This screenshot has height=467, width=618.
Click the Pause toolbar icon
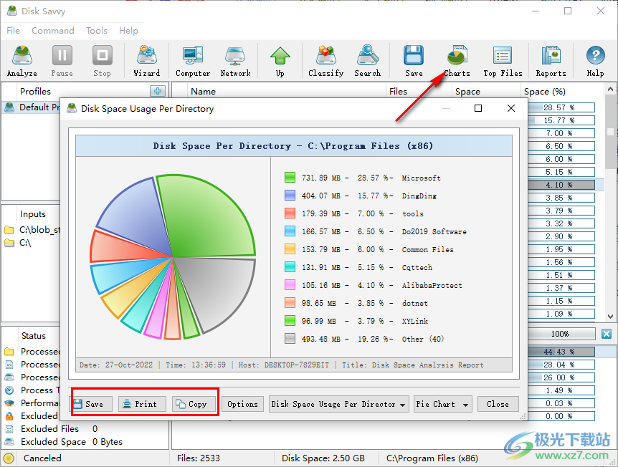pos(62,61)
